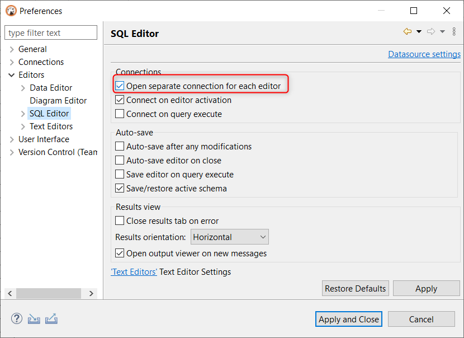Toggle Save/restore active schema checkbox
The width and height of the screenshot is (464, 338).
pyautogui.click(x=120, y=189)
